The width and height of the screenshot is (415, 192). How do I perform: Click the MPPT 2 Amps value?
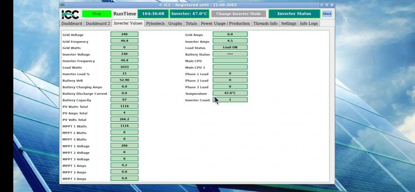pyautogui.click(x=124, y=172)
